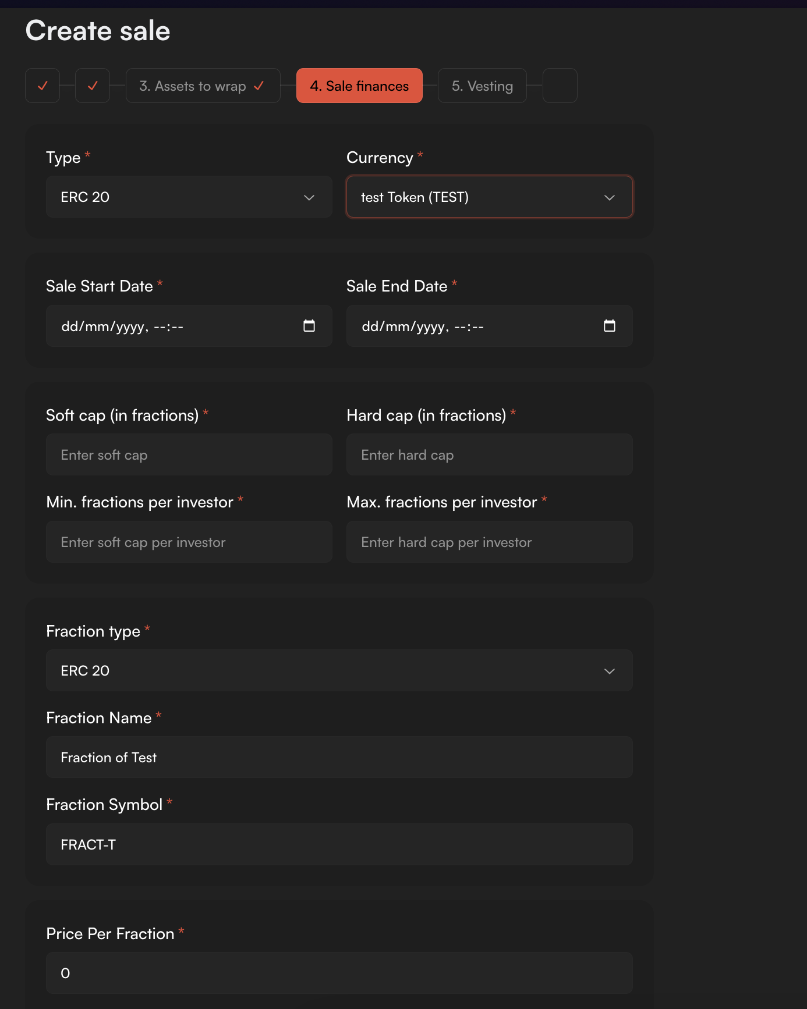Focus the Enter hard cap field
The image size is (807, 1009).
(490, 454)
